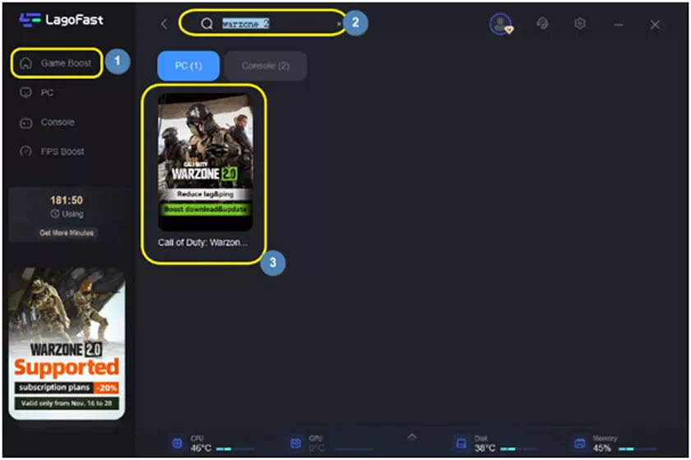Click the Memory icon in status bar

579,444
